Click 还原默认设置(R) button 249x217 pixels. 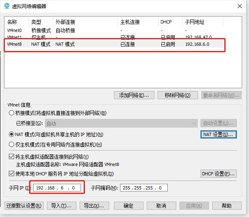click(24, 206)
